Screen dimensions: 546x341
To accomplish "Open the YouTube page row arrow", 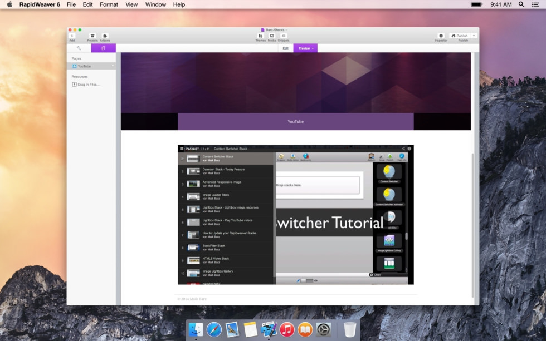I will coord(113,66).
